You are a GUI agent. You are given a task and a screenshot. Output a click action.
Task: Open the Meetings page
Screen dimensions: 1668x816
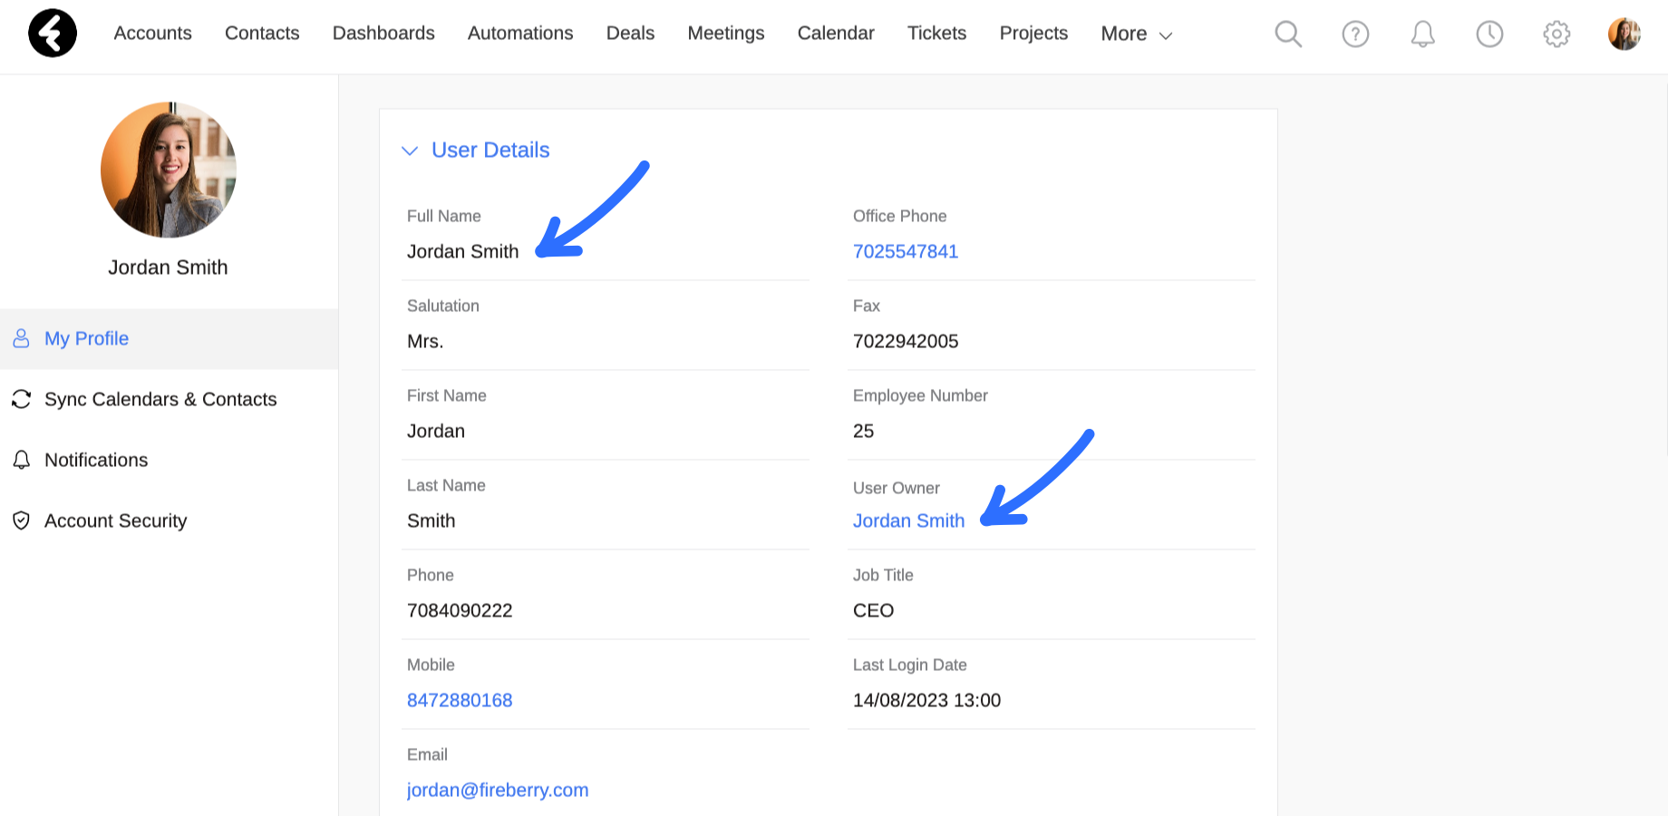[x=726, y=34]
